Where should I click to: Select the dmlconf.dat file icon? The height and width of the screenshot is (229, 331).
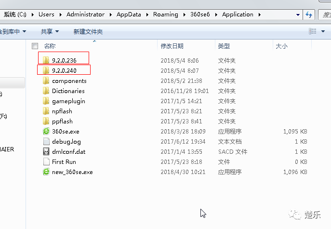pos(46,151)
